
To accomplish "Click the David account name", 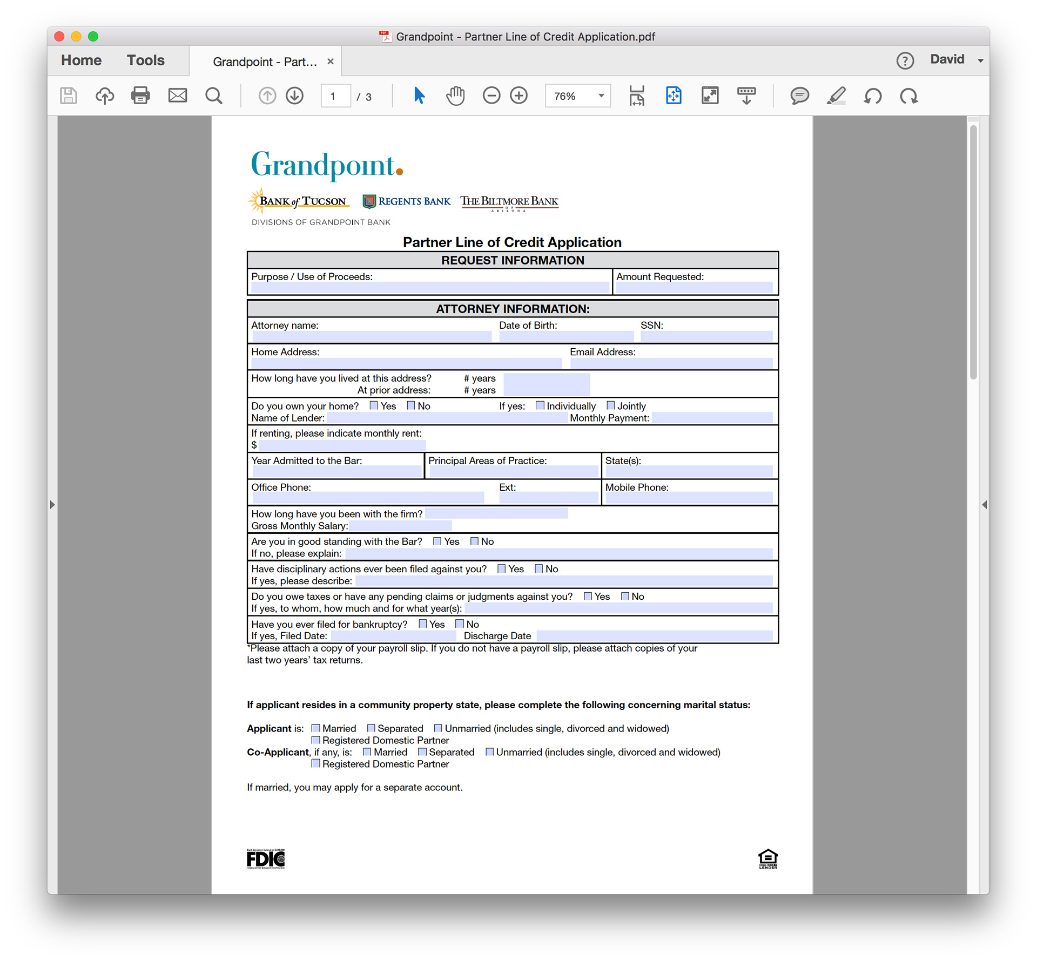I will [x=947, y=59].
